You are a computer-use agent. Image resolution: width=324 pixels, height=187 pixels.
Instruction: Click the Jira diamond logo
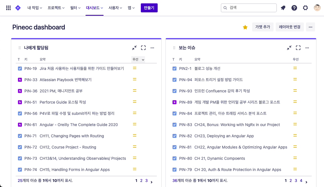pyautogui.click(x=18, y=8)
